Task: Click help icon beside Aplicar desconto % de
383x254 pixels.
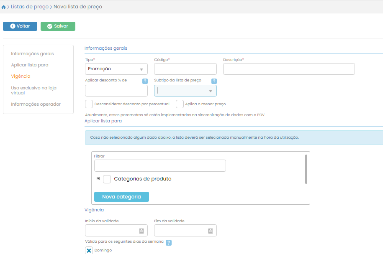Action: 145,81
